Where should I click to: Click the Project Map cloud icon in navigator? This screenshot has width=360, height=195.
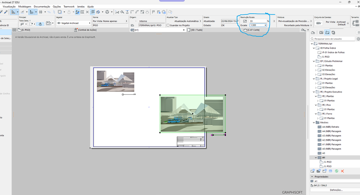[x=313, y=33]
